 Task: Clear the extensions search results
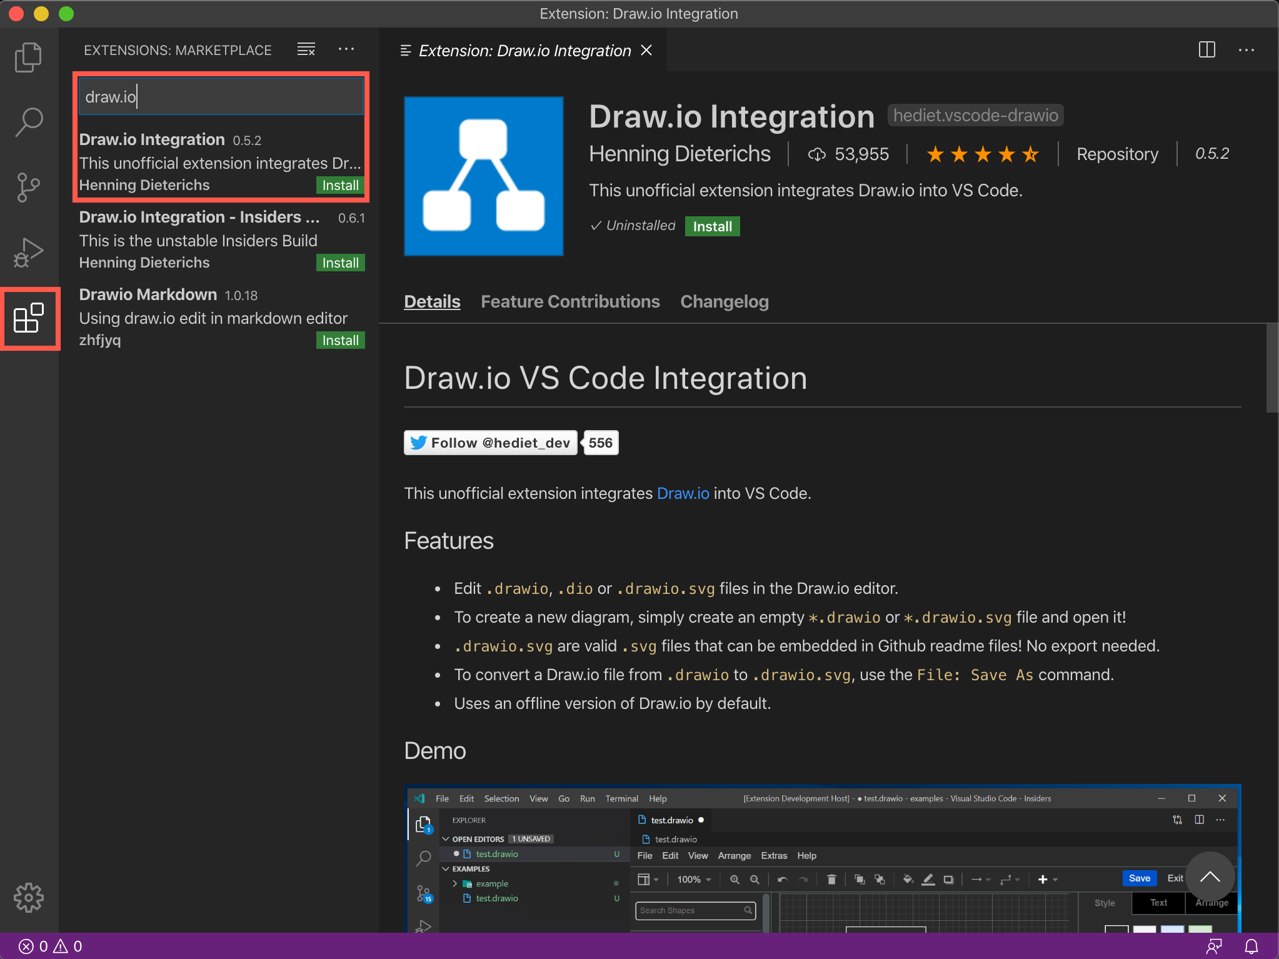coord(306,49)
